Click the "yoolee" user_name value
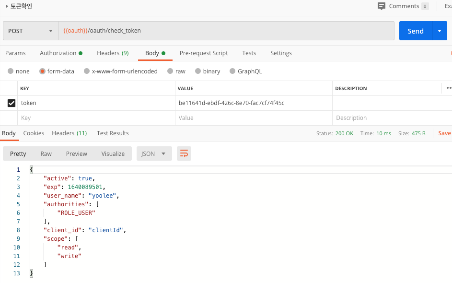This screenshot has height=283, width=452. pos(102,196)
